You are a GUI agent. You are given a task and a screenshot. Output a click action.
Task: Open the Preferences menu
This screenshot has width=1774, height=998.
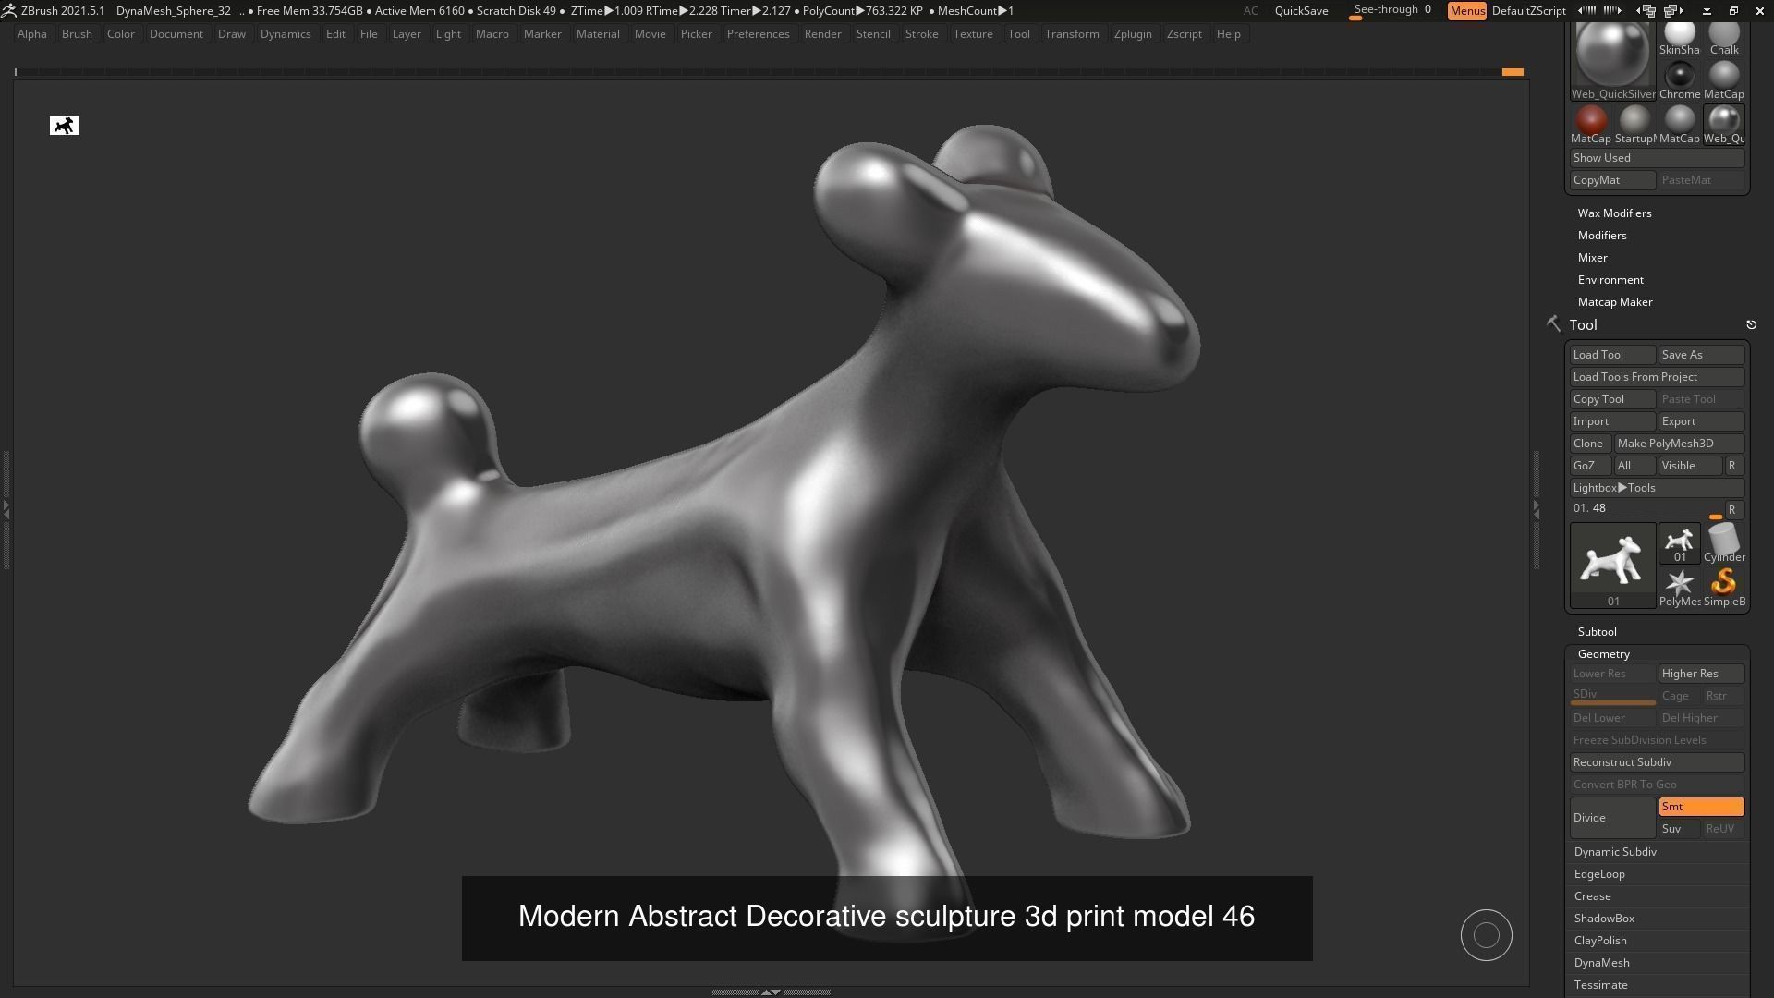coord(758,34)
